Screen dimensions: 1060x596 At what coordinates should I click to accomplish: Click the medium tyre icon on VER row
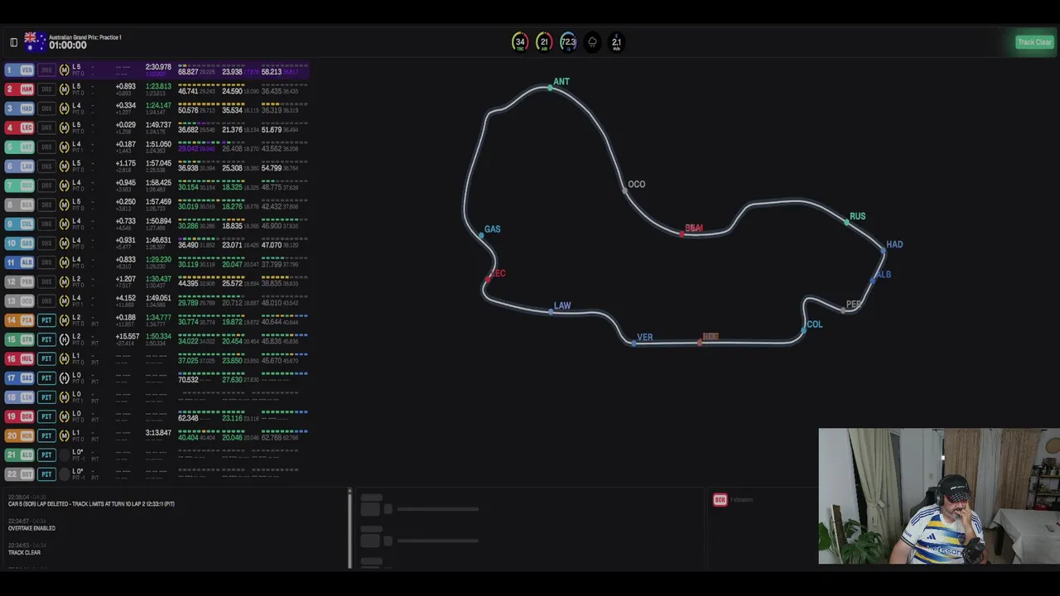[64, 70]
